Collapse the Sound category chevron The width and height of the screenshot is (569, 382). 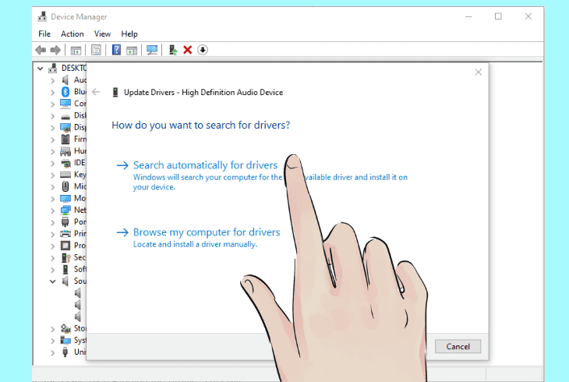click(53, 281)
